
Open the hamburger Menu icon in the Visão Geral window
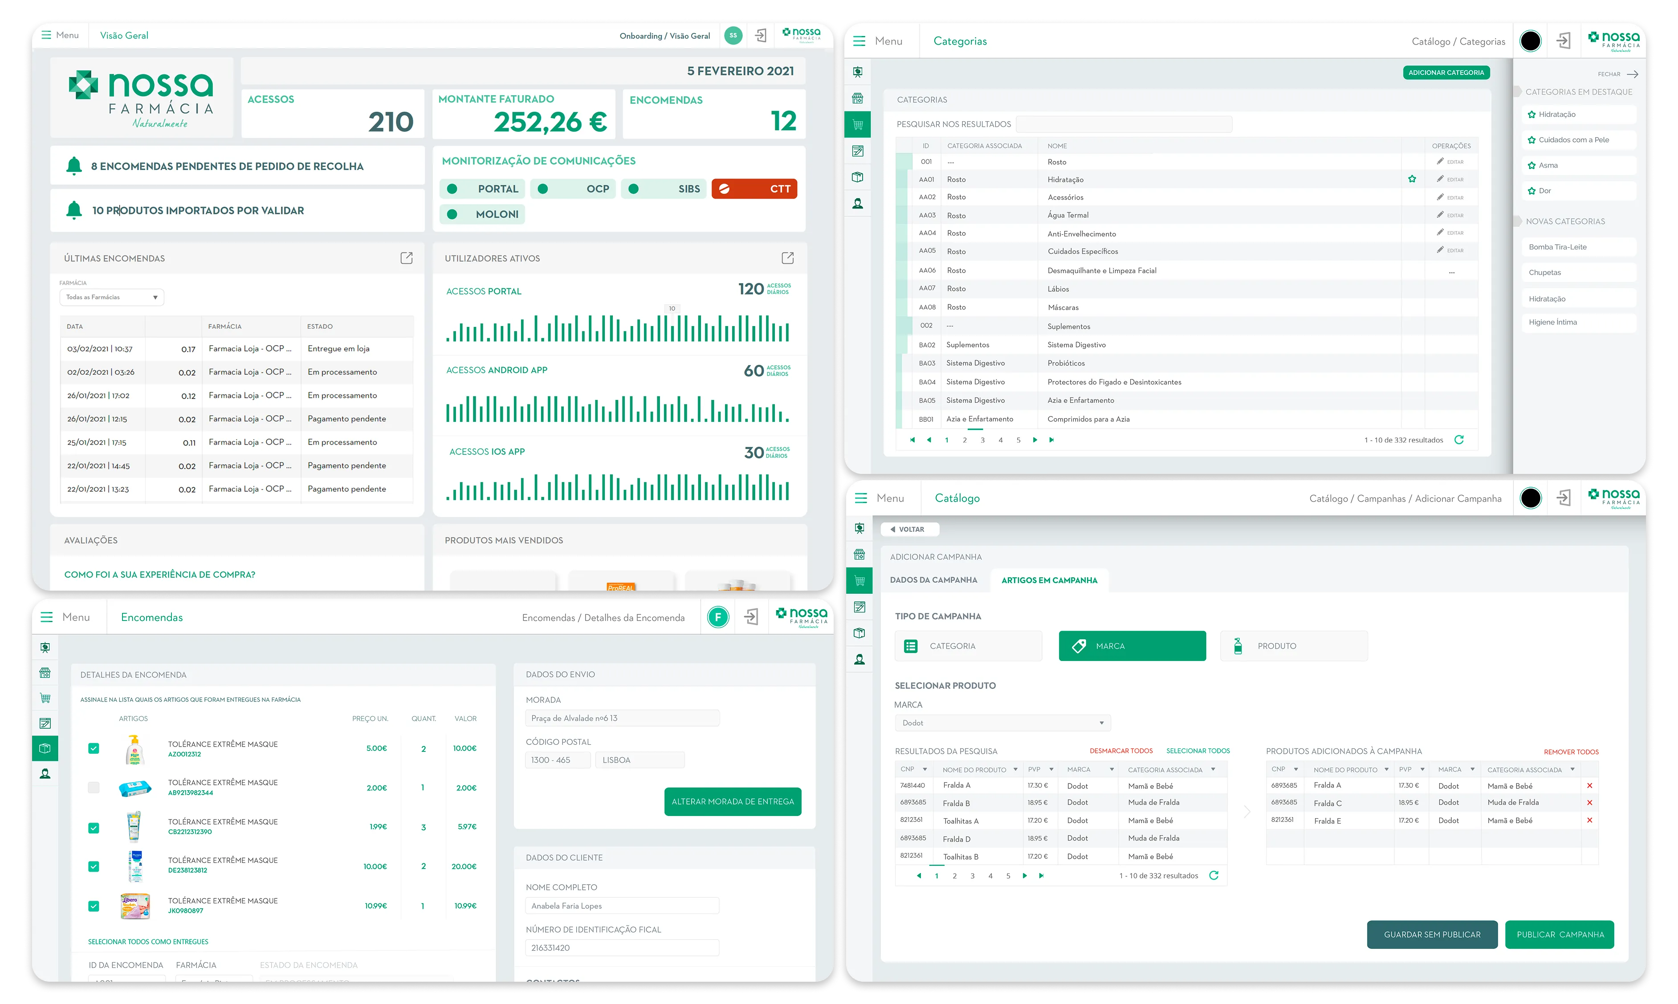point(46,35)
